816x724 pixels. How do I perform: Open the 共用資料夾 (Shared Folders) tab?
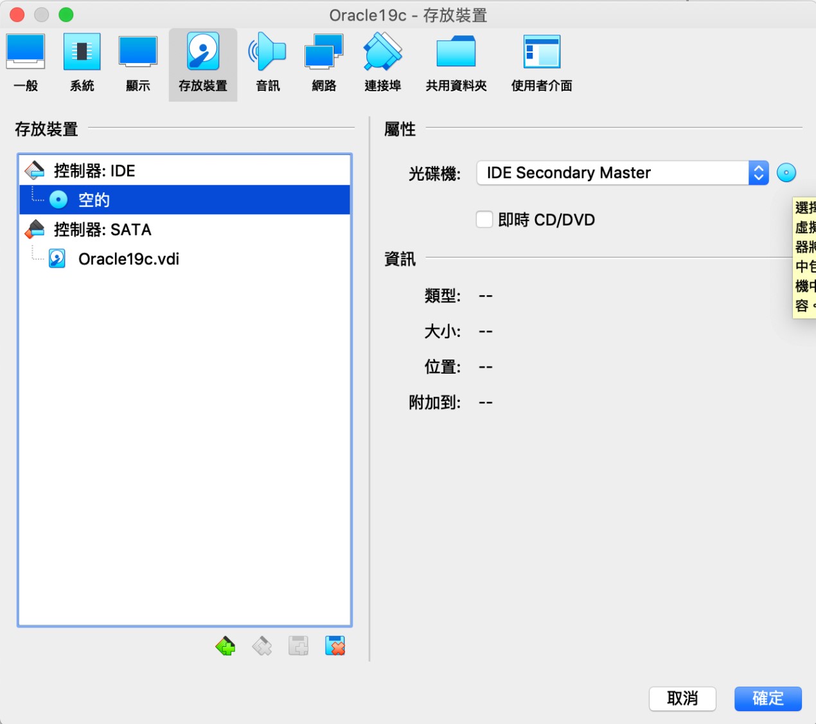click(x=456, y=64)
